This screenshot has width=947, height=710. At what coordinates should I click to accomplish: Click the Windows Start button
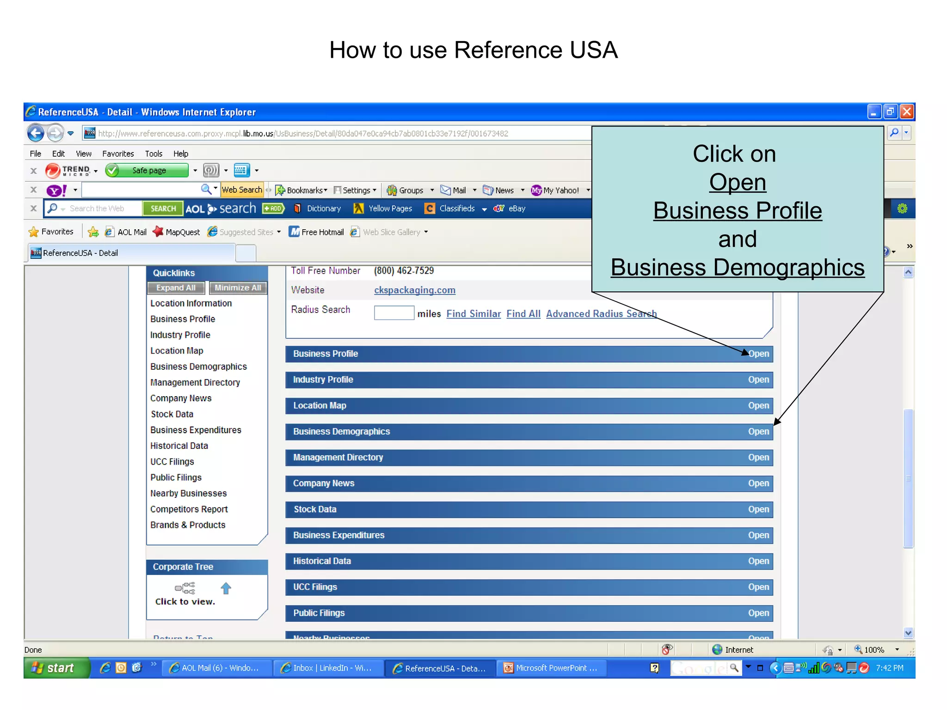(x=56, y=667)
